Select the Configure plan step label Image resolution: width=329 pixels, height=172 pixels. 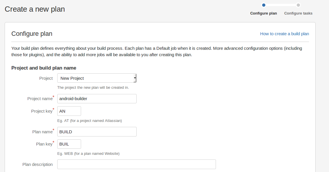coord(263,13)
